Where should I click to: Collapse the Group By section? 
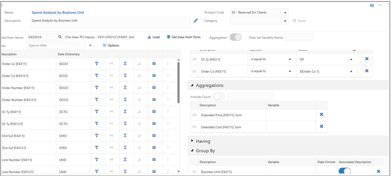pyautogui.click(x=192, y=151)
